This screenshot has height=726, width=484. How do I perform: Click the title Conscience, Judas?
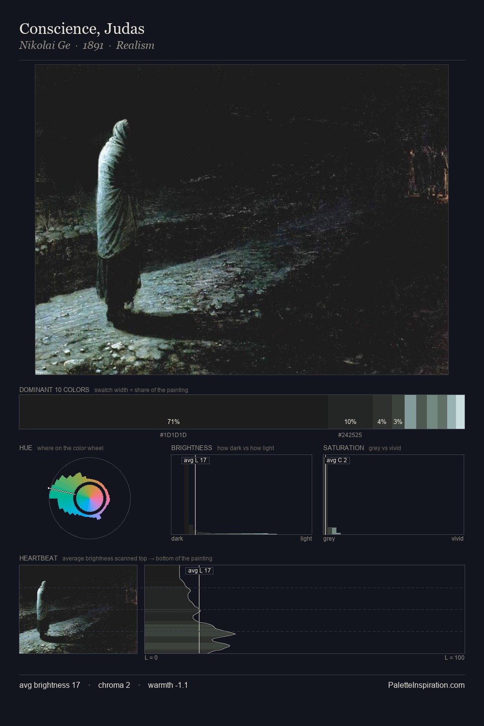pos(82,29)
